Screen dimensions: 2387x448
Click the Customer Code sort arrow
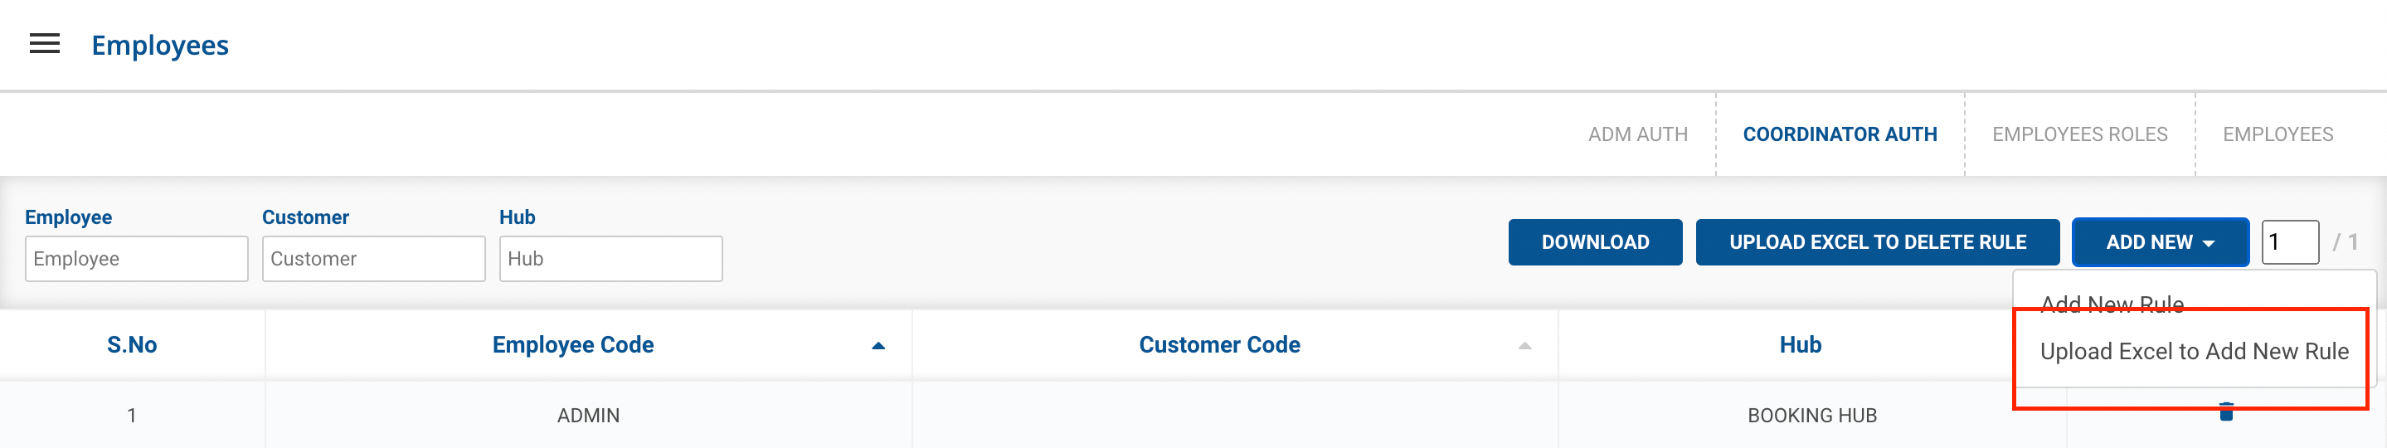pyautogui.click(x=1524, y=346)
